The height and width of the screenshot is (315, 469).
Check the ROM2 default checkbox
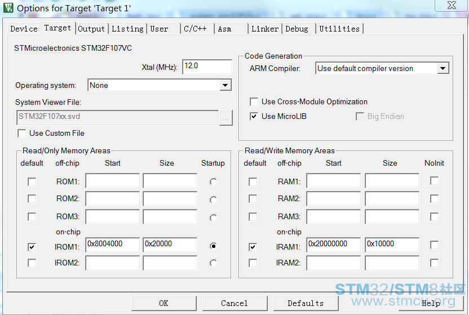(x=32, y=199)
